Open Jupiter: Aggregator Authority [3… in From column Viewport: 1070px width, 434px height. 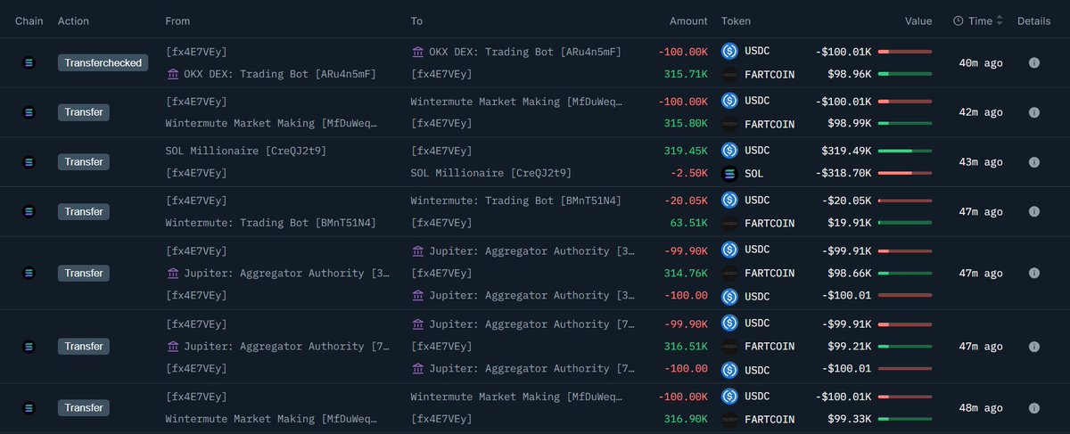point(286,274)
